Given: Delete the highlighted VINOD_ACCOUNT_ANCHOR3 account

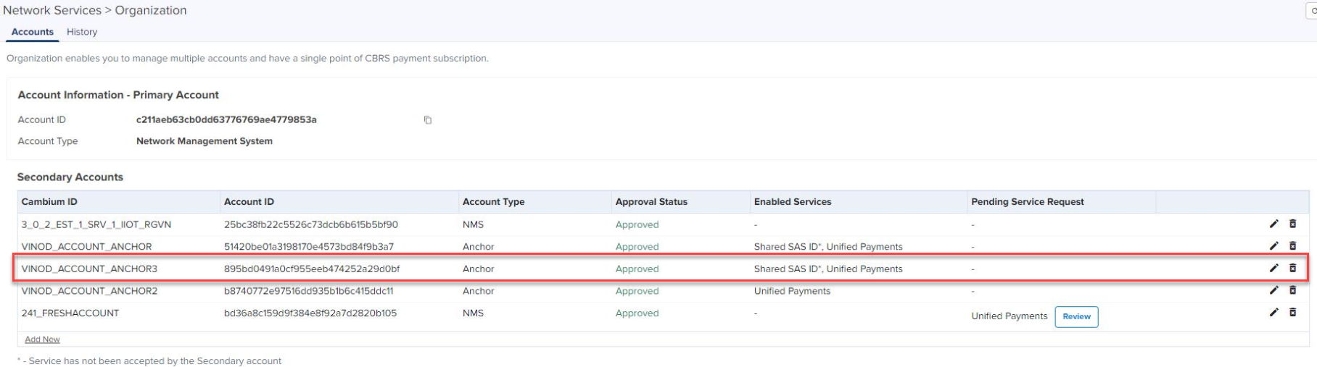Looking at the screenshot, I should [1292, 269].
